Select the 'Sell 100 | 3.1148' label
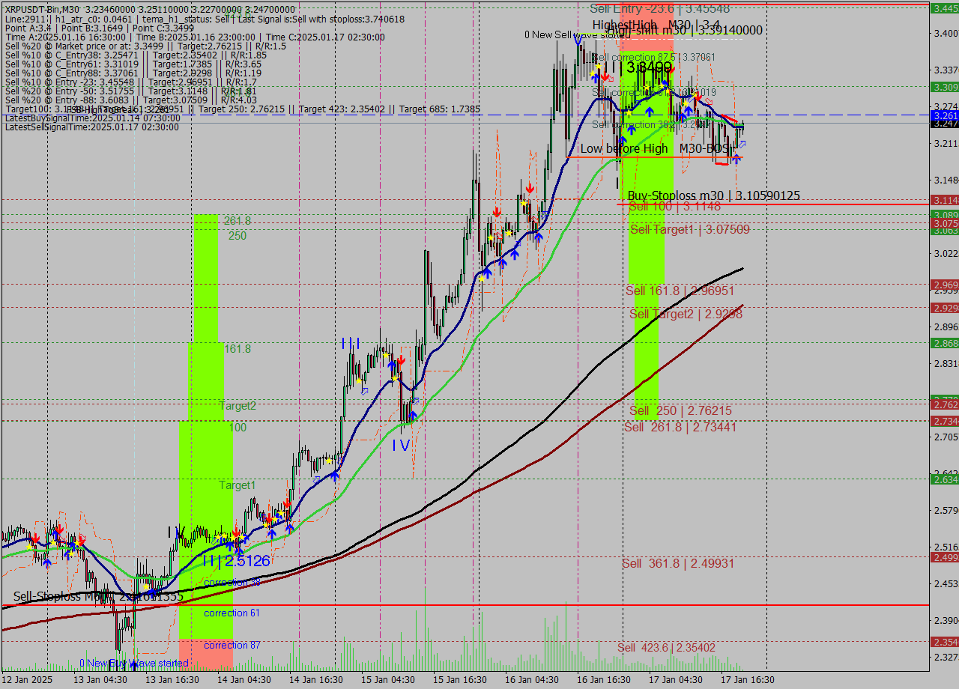Image resolution: width=959 pixels, height=689 pixels. (675, 206)
